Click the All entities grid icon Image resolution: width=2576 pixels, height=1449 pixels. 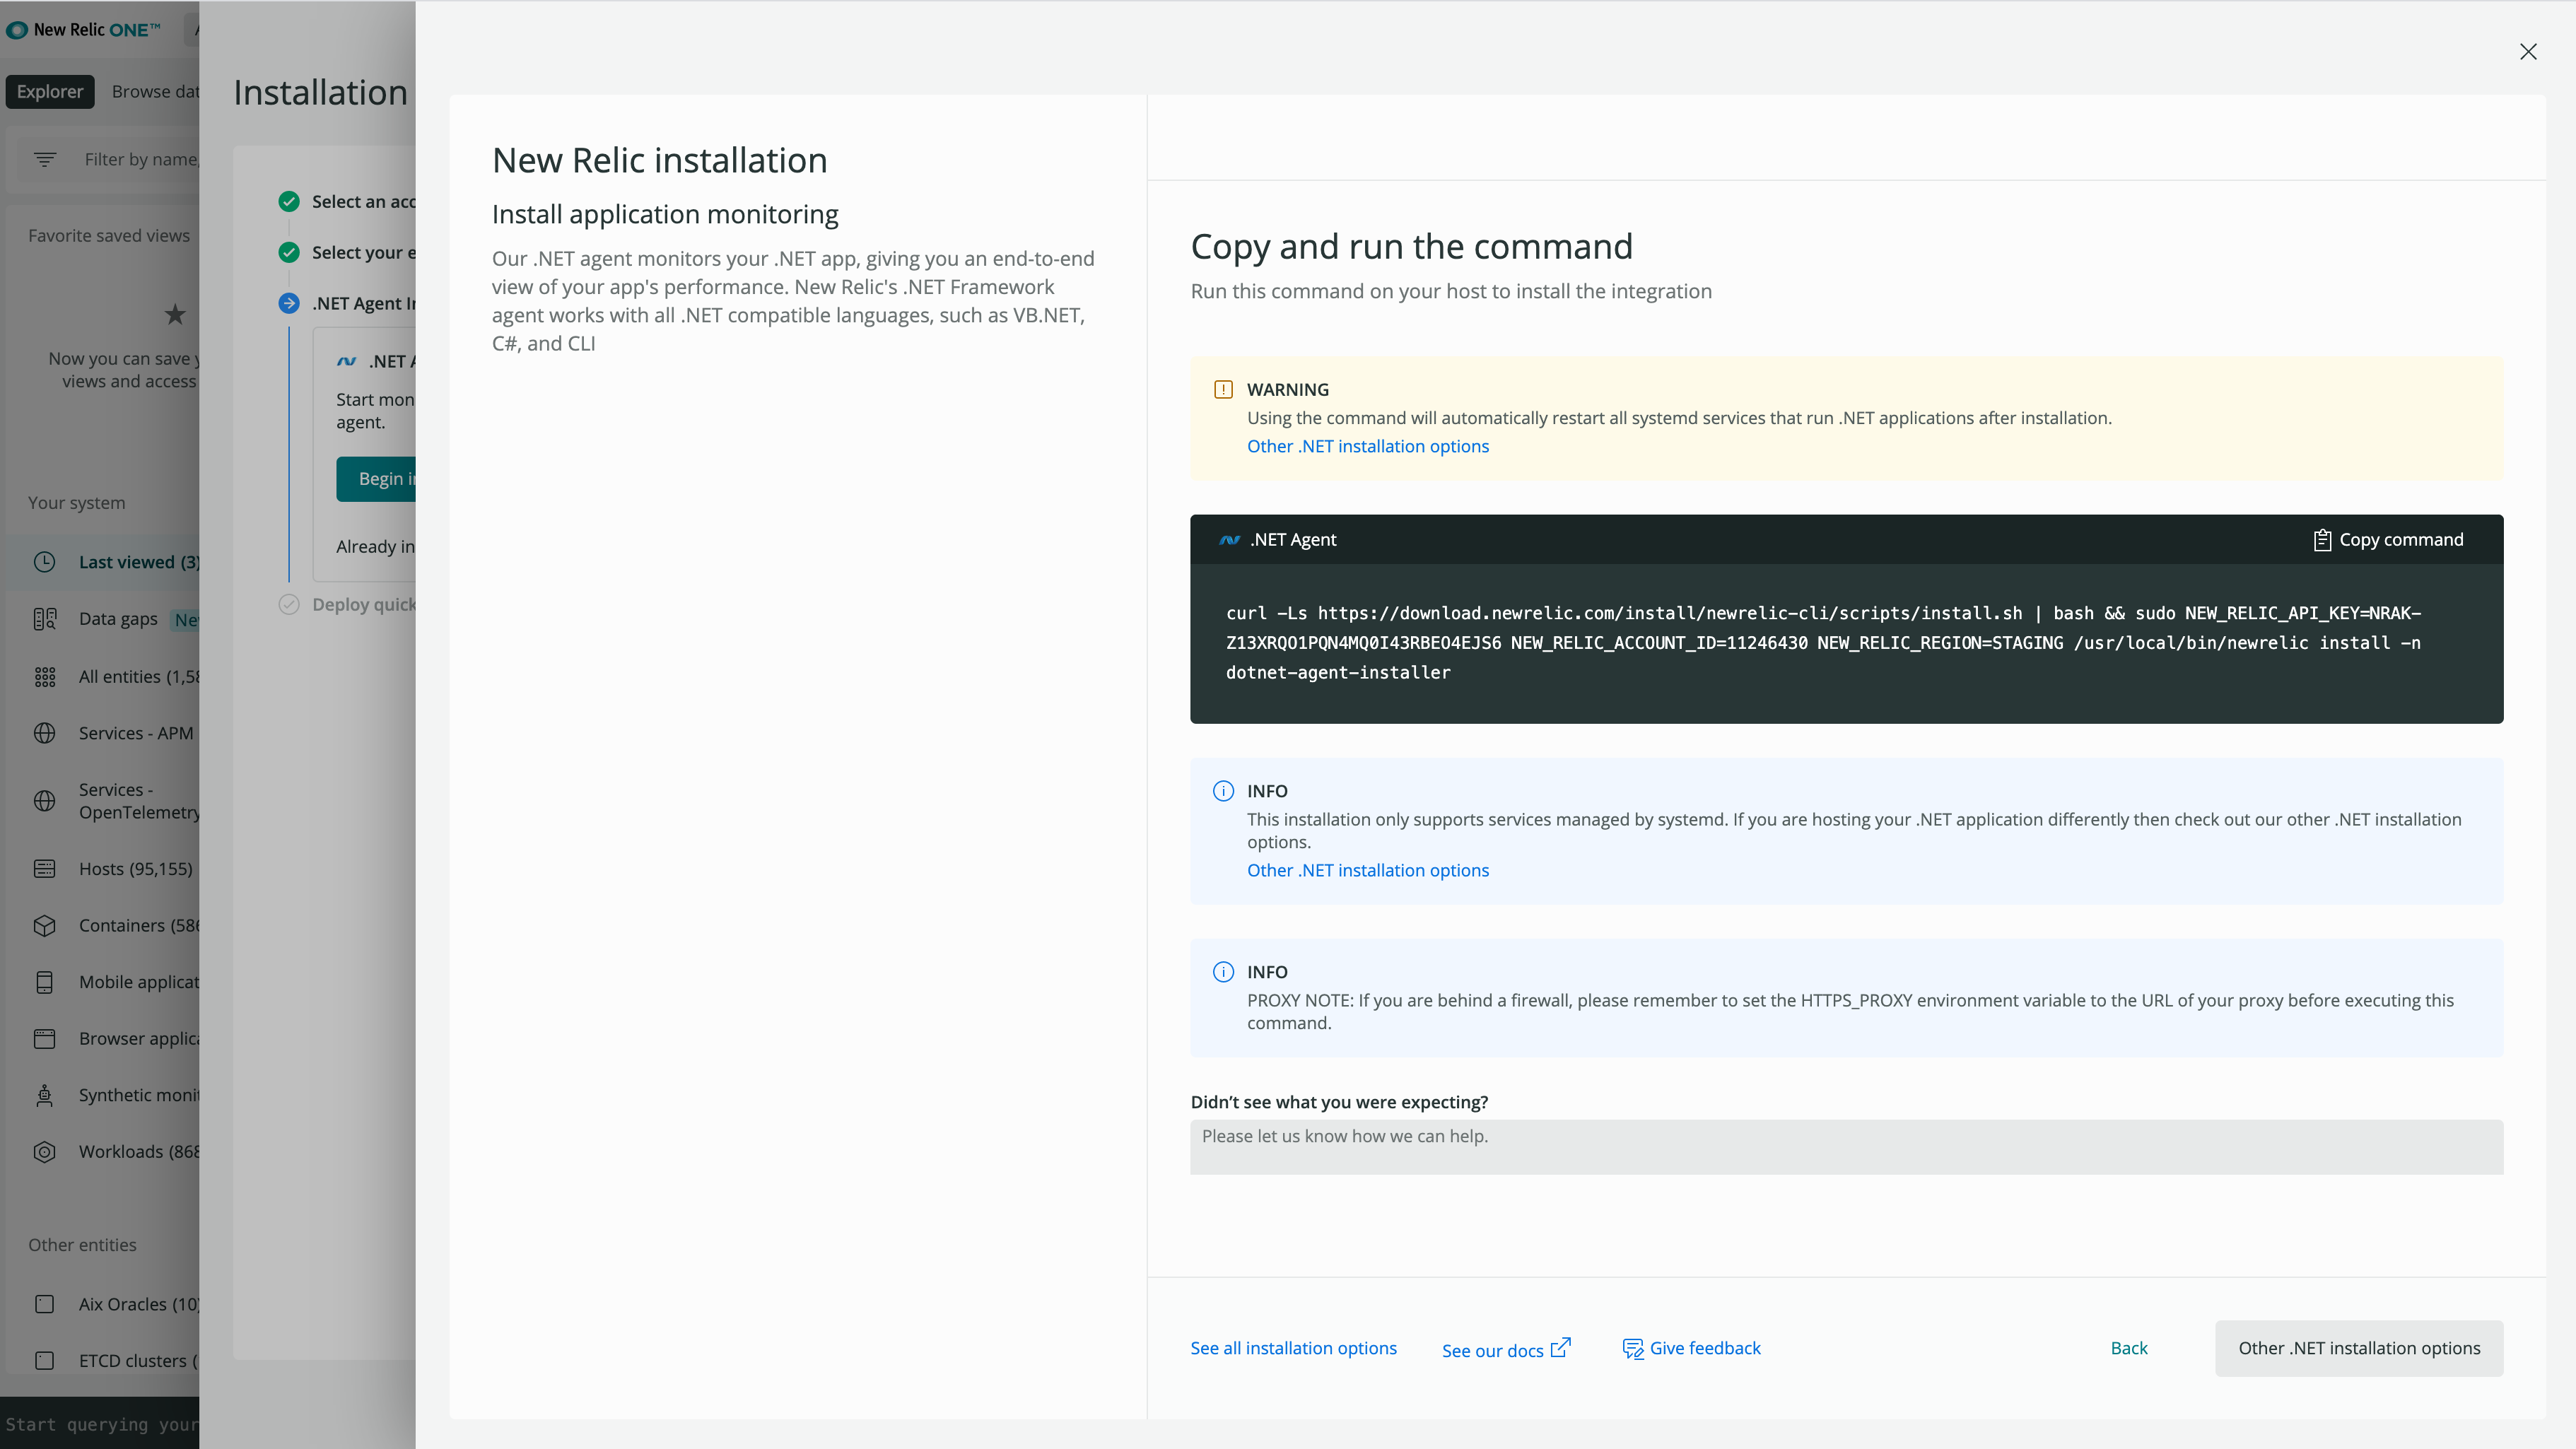tap(45, 677)
